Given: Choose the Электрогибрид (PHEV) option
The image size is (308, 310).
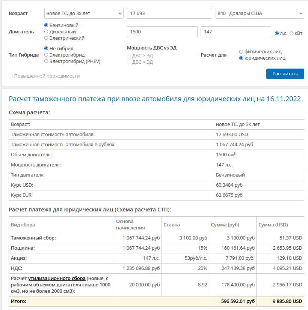Looking at the screenshot, I should pyautogui.click(x=46, y=61).
